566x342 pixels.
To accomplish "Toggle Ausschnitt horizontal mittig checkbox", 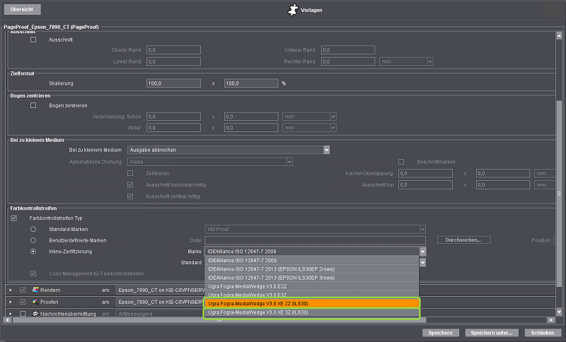I will [x=130, y=184].
